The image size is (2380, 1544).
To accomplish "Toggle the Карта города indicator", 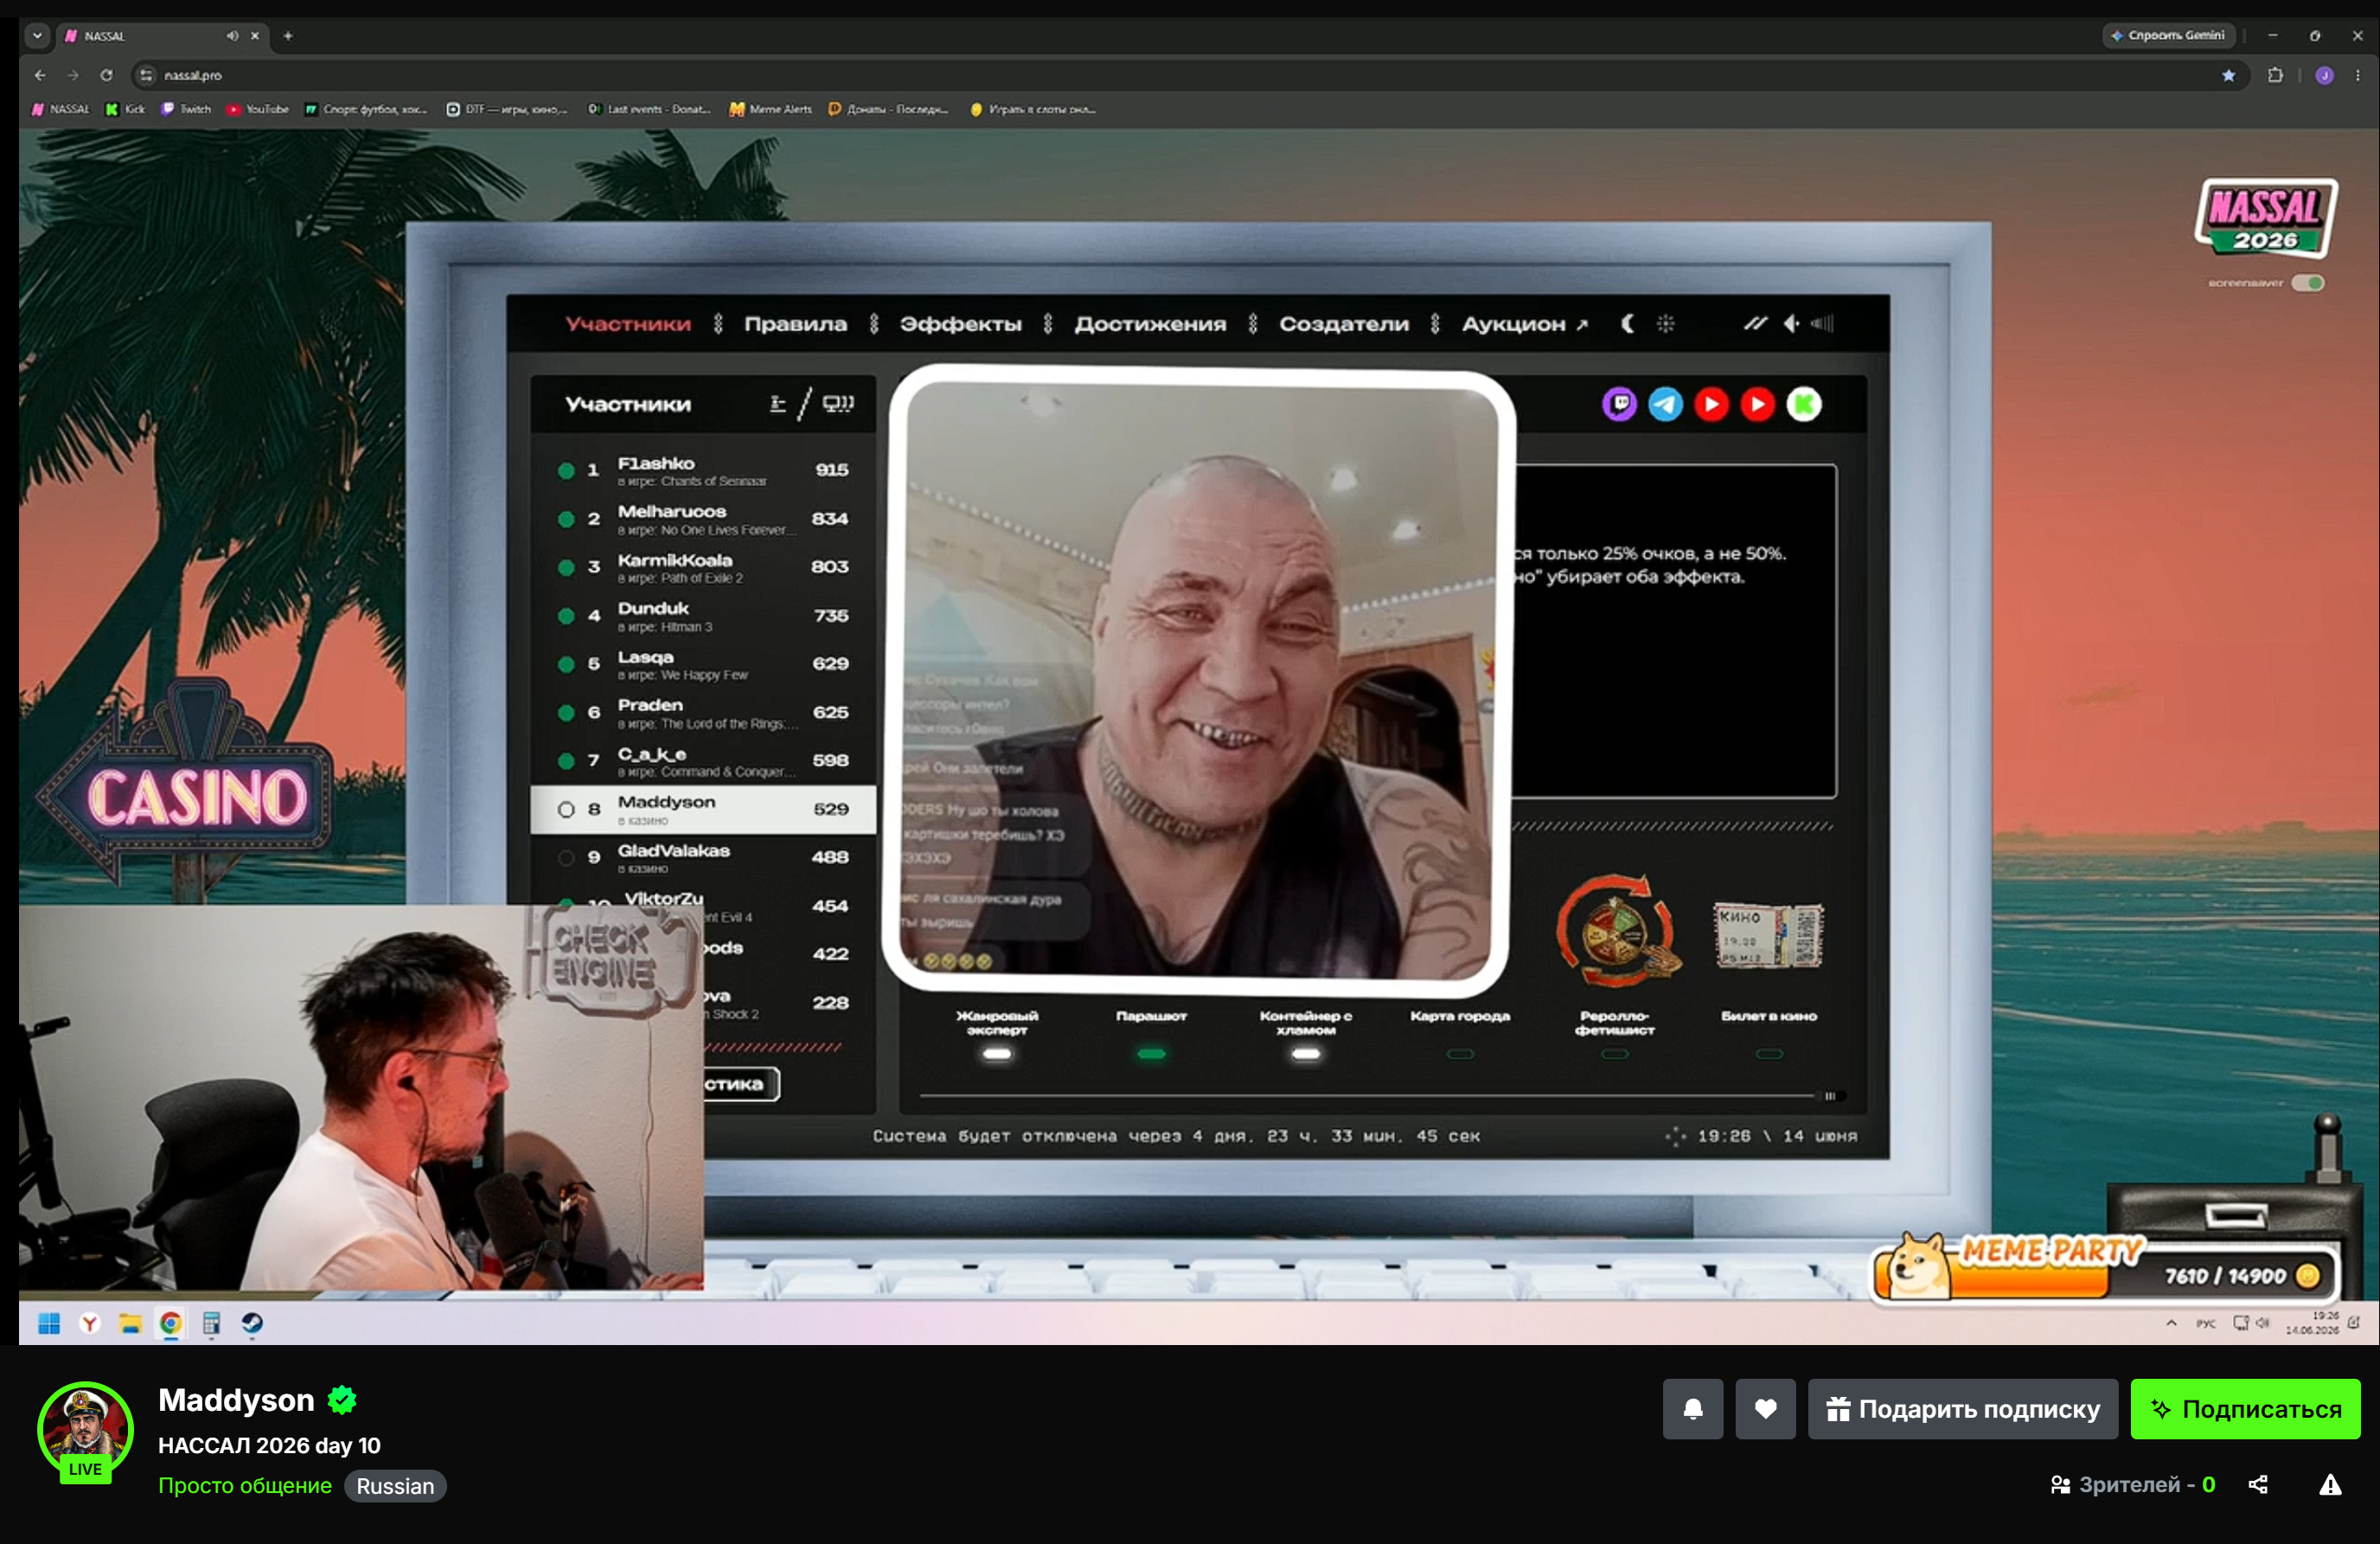I will [1460, 1054].
